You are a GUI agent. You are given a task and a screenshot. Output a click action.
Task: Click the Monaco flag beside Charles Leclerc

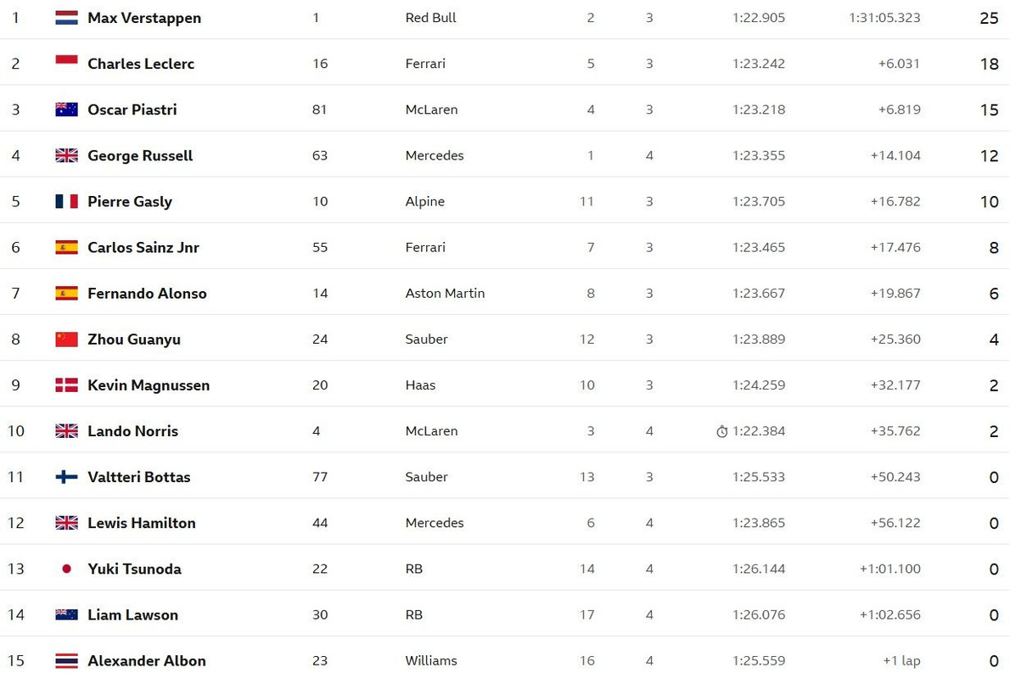66,60
